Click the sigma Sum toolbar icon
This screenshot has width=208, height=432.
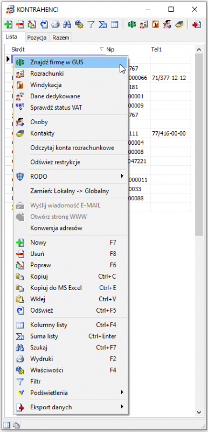[103, 24]
